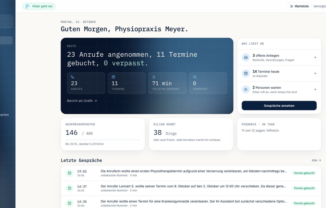This screenshot has height=208, width=326.
Task: Click the stopwatch icon above 71 min
Action: pyautogui.click(x=154, y=77)
